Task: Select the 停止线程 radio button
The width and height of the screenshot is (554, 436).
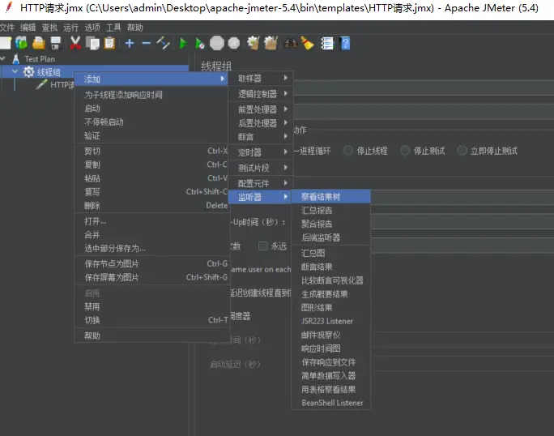Action: point(348,151)
